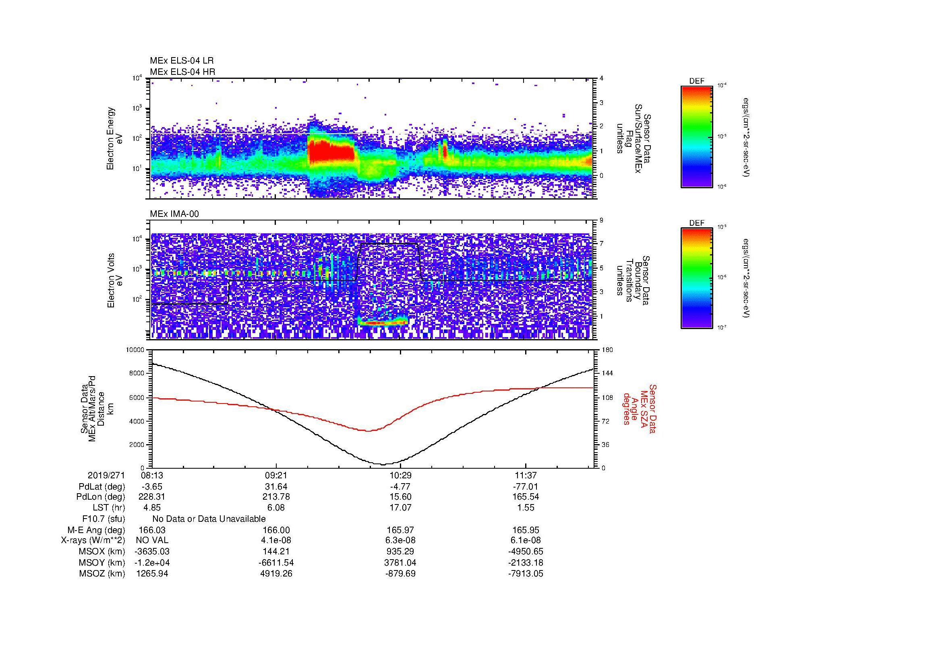
Task: Click the LST value 17.07
Action: tap(400, 508)
